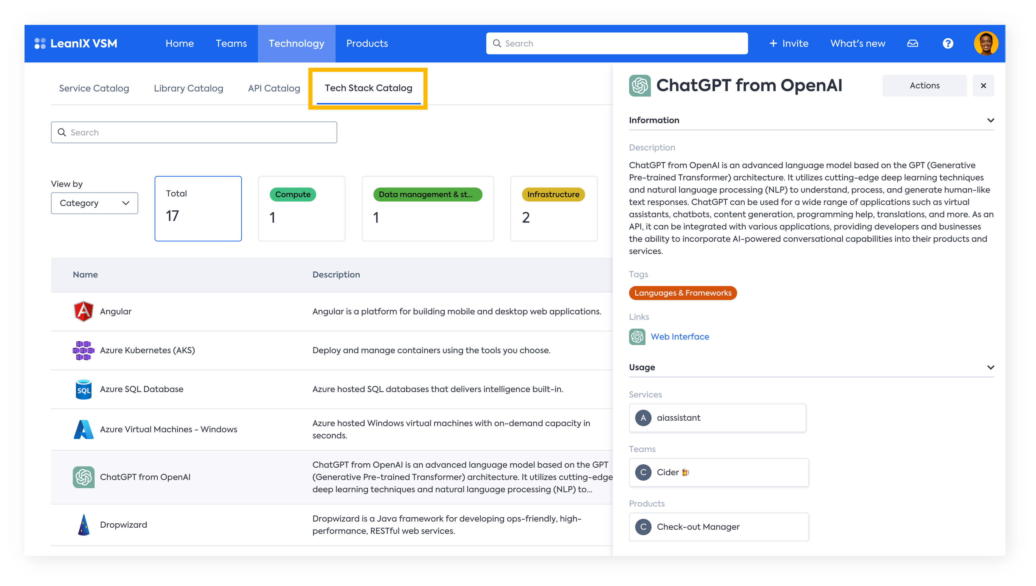Select the Azure SQL Database name

pos(142,389)
